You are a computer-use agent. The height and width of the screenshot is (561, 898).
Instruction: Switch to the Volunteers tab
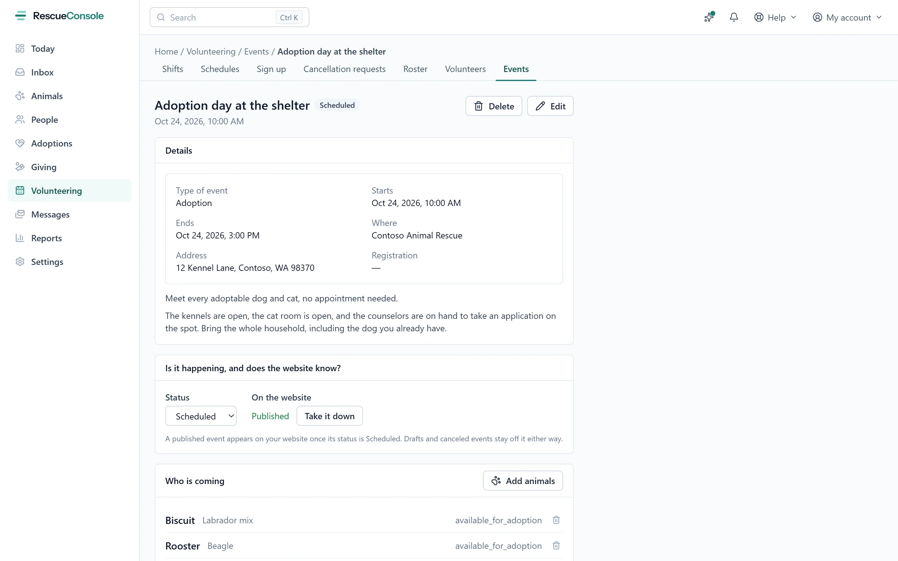click(x=465, y=69)
